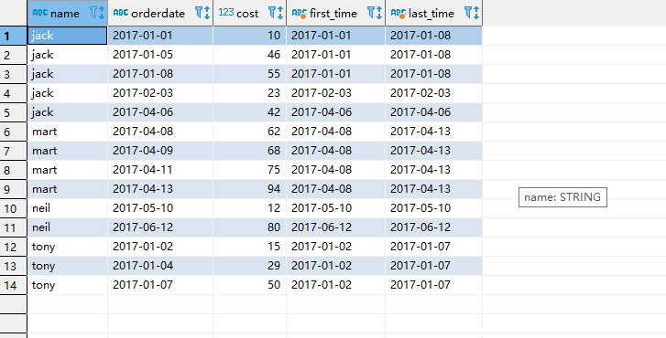Click the name cell 'mart' in row 6

click(x=67, y=132)
